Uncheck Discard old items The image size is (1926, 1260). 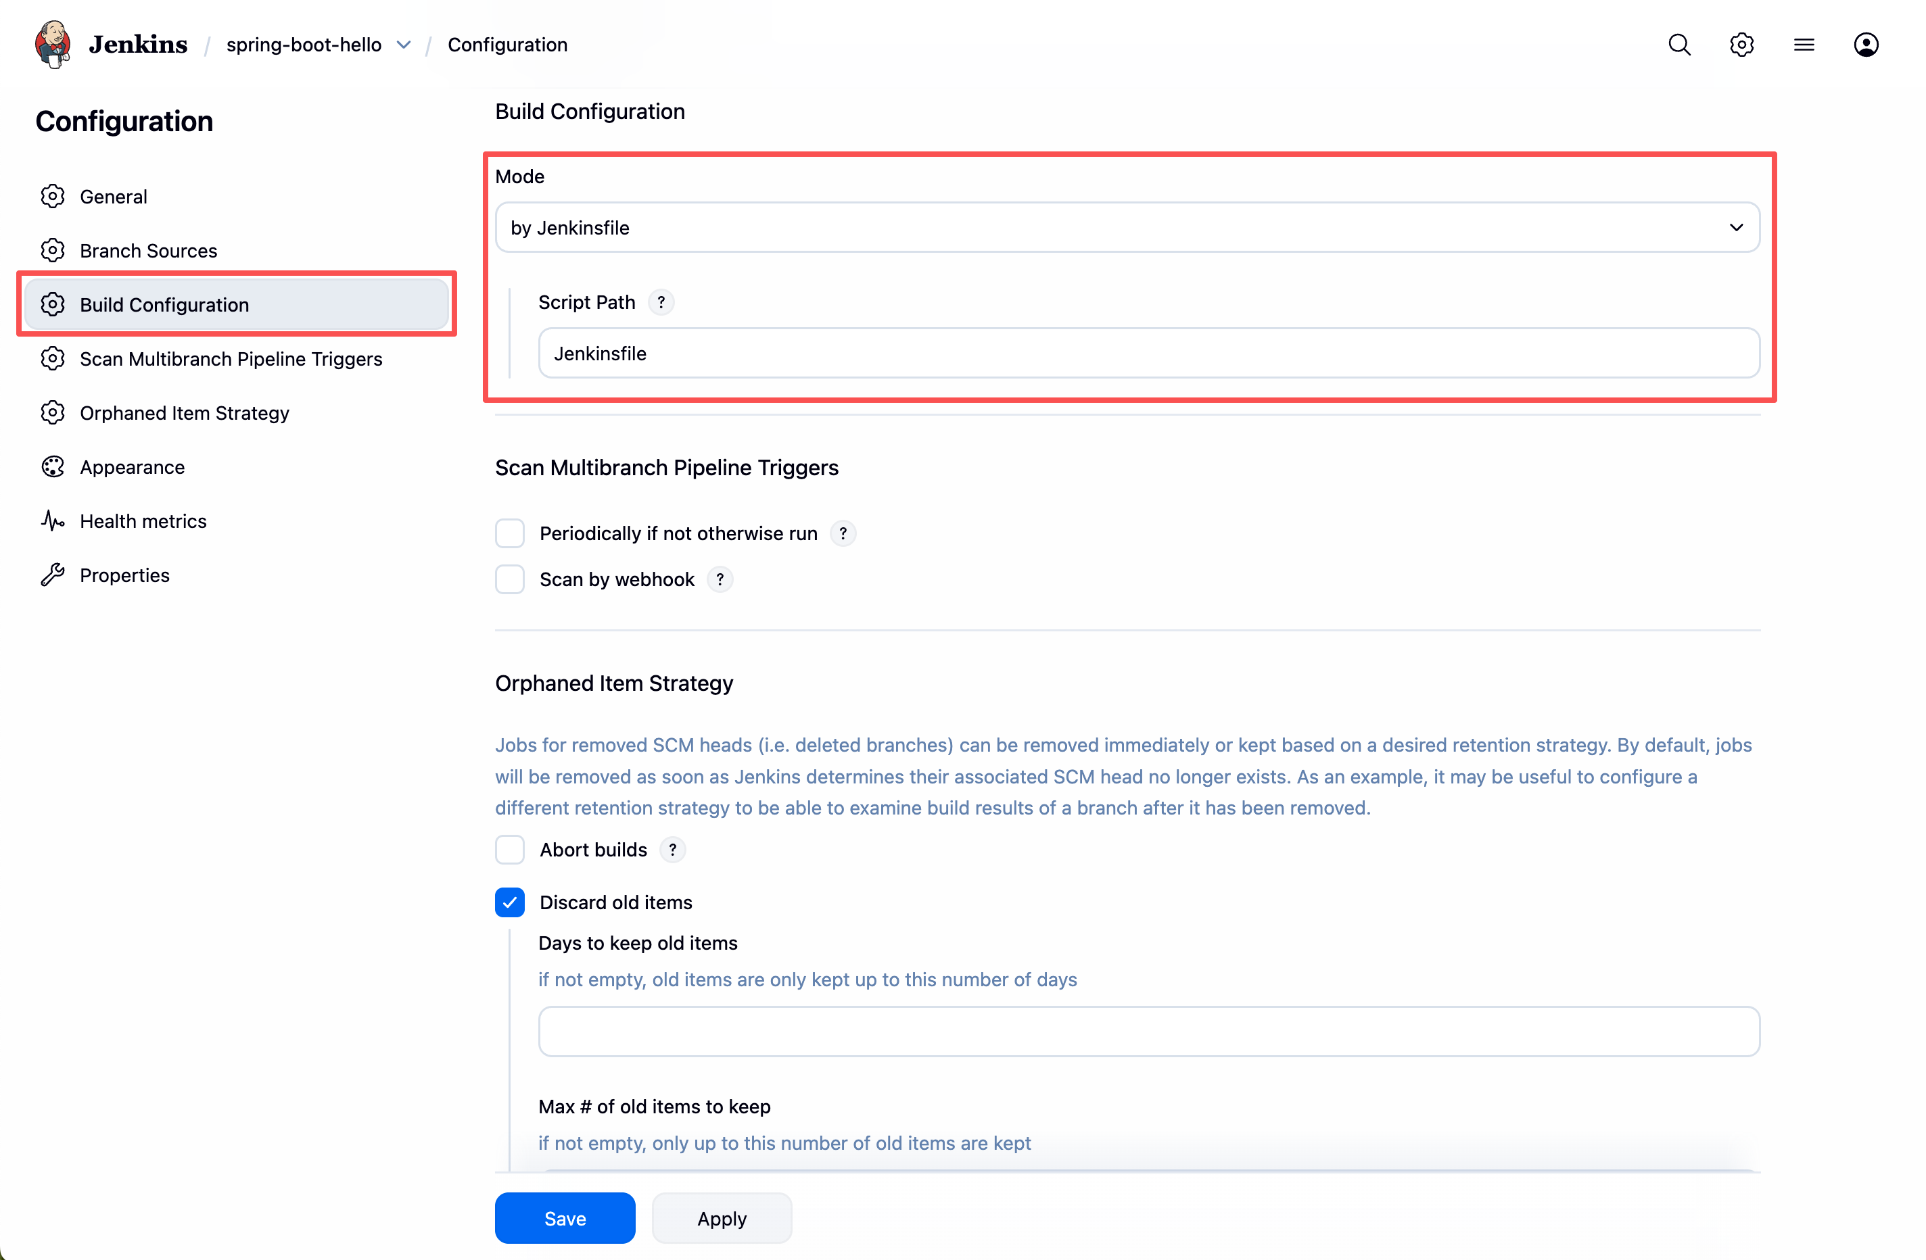[x=510, y=902]
